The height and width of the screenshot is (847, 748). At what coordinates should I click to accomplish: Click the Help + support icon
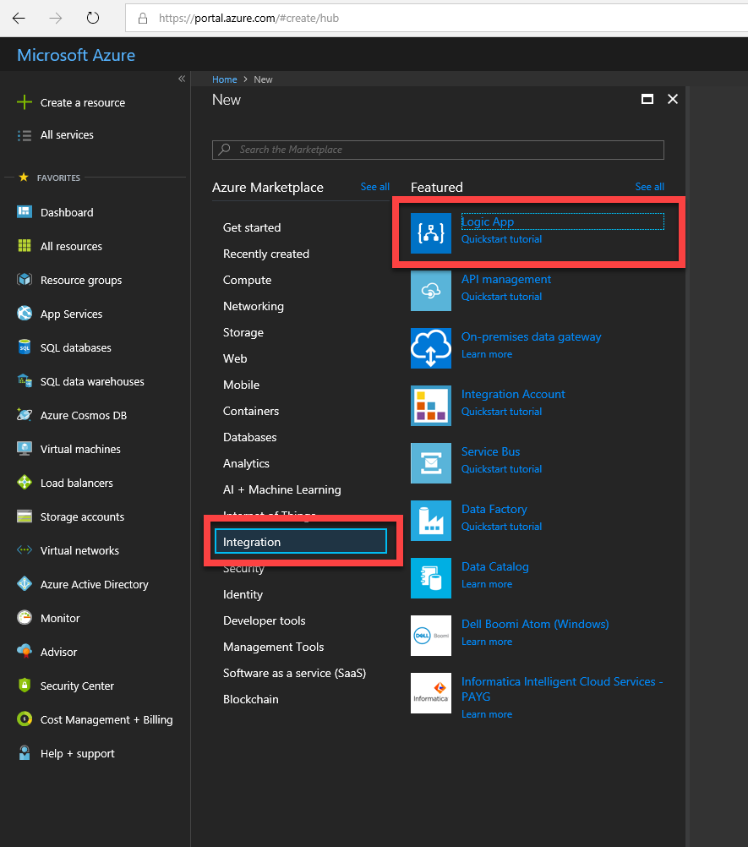point(25,753)
